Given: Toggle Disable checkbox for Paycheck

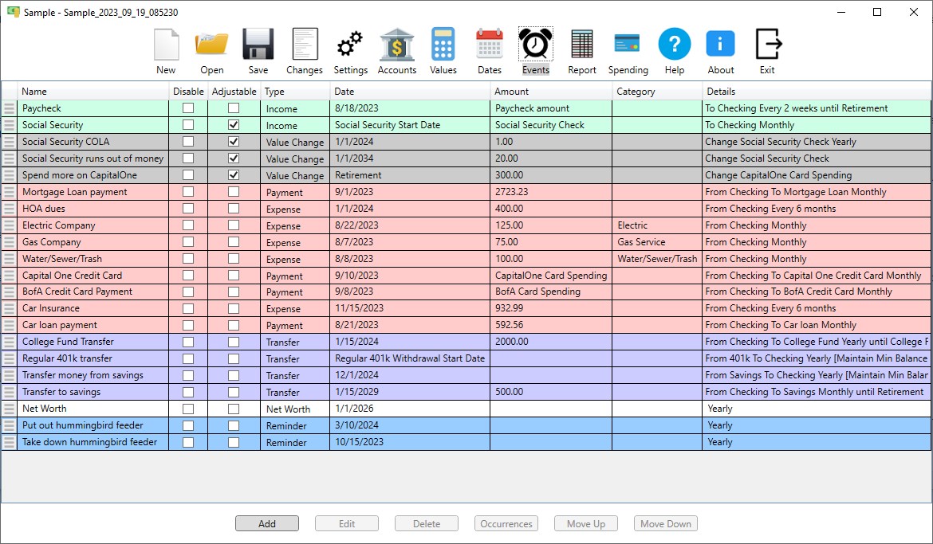Looking at the screenshot, I should coord(188,108).
